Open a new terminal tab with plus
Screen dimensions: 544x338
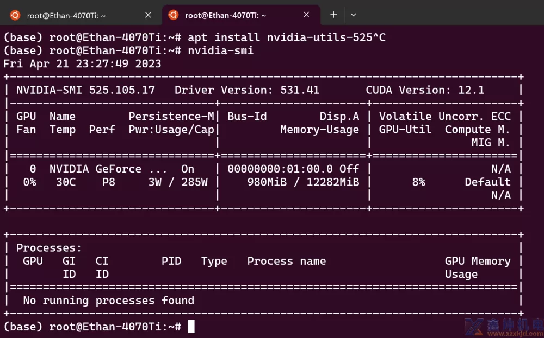(333, 15)
